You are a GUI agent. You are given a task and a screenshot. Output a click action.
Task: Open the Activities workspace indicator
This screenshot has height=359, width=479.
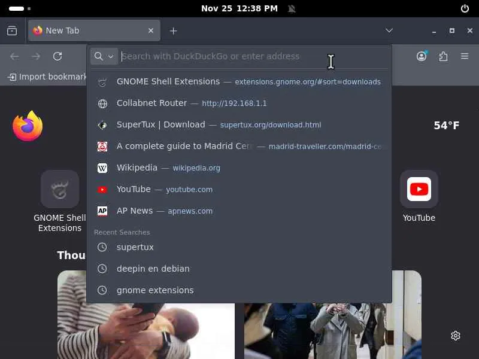[x=20, y=8]
